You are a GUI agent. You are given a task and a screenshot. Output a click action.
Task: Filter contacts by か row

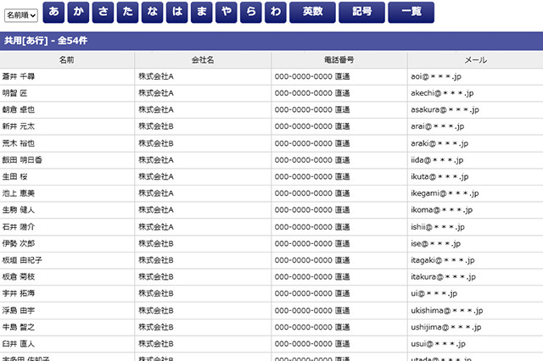pos(78,12)
